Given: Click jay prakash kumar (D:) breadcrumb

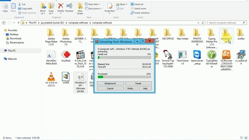Looking at the screenshot, I should coord(53,23).
